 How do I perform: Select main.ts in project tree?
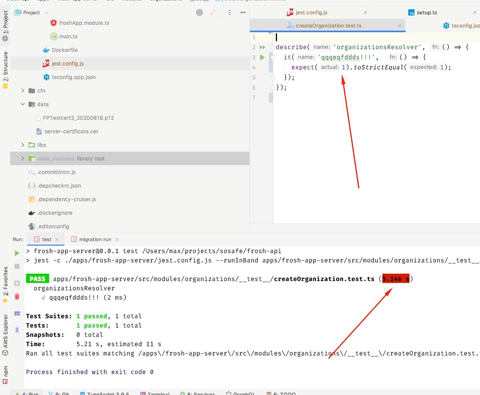coord(64,36)
